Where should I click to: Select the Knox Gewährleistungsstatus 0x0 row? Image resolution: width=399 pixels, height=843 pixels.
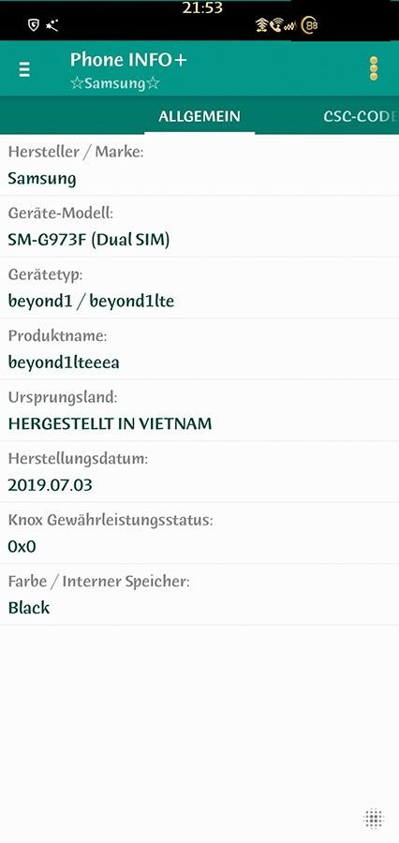[x=199, y=533]
